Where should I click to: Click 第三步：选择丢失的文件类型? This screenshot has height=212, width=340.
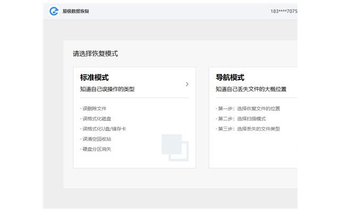[x=249, y=129]
